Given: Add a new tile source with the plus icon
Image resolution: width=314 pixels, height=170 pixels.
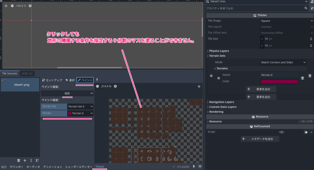Looking at the screenshot, I should click(x=25, y=160).
